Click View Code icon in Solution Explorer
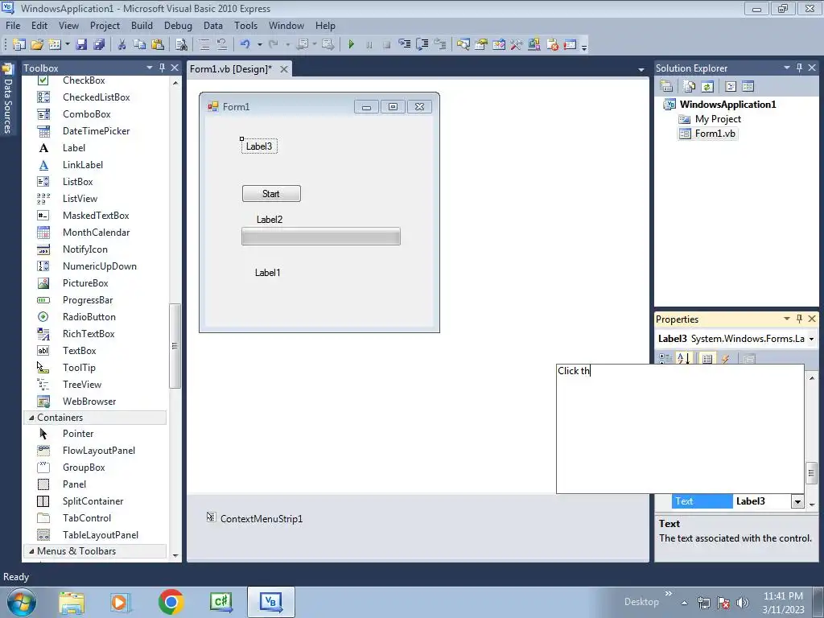 731,86
